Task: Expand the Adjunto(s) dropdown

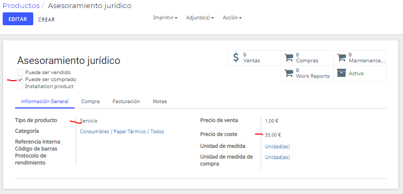Action: click(200, 18)
